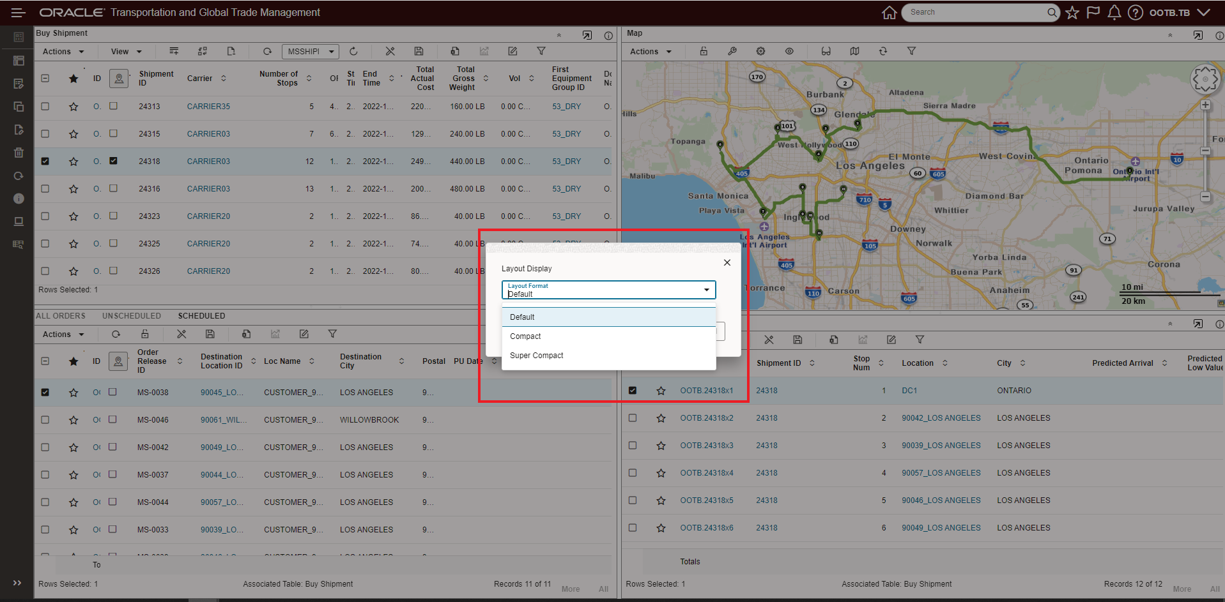Open the Layout Format dropdown field
Viewport: 1225px width, 602px height.
(x=608, y=290)
